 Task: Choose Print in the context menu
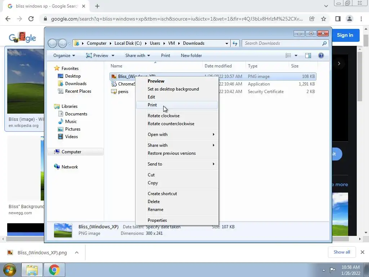pyautogui.click(x=177, y=105)
